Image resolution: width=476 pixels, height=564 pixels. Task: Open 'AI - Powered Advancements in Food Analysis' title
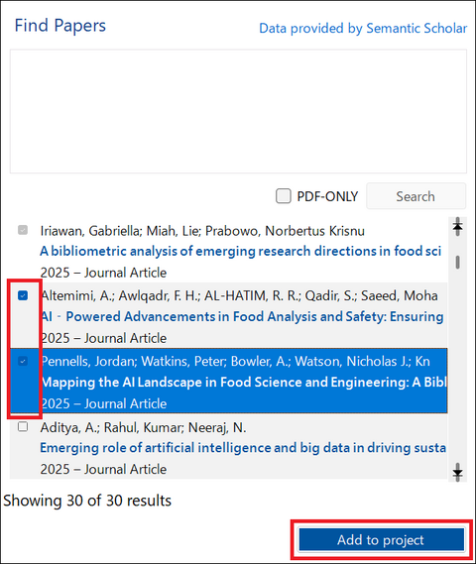pos(242,316)
